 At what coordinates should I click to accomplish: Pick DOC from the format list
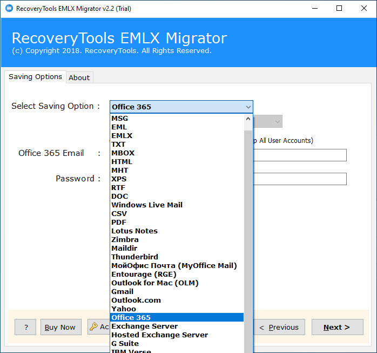tap(177, 197)
